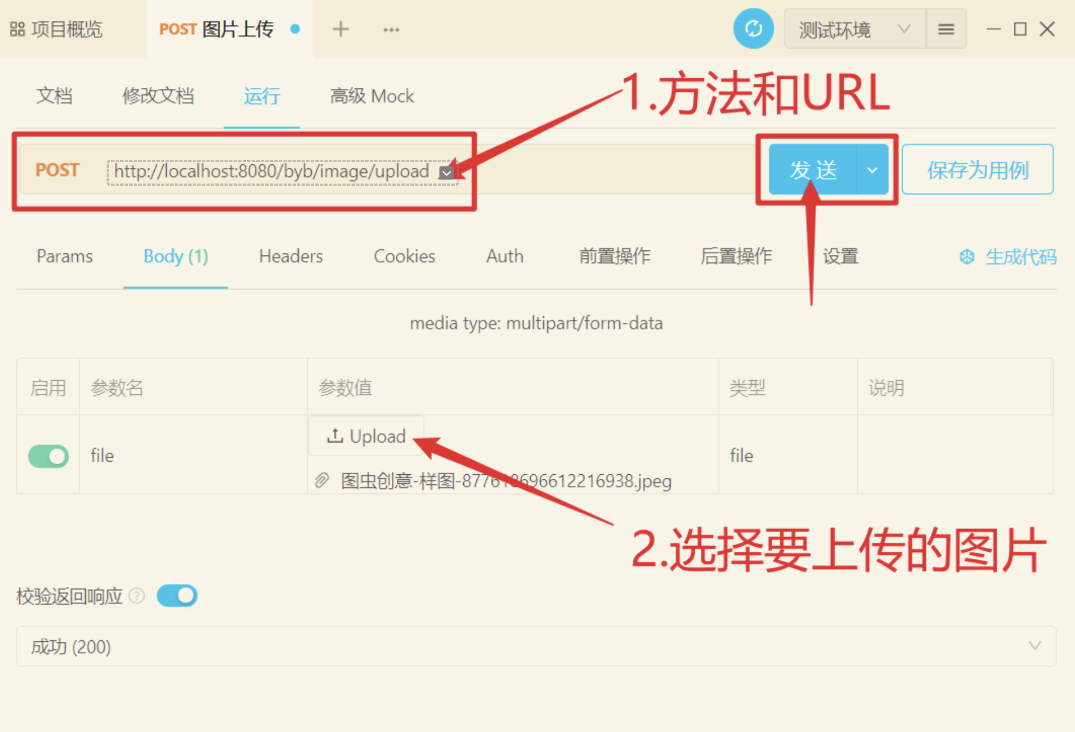1075x732 pixels.
Task: Open the 成功 (200) response dropdown
Action: coord(536,646)
